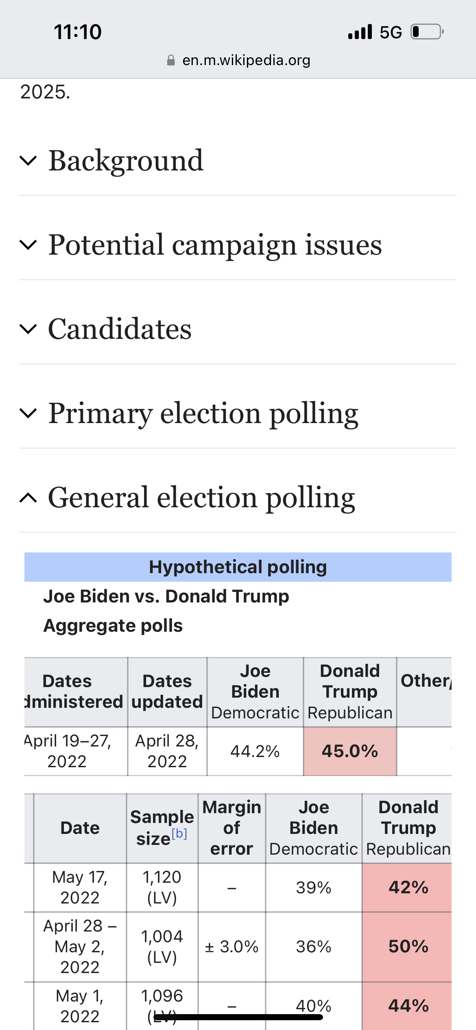Image resolution: width=476 pixels, height=1030 pixels.
Task: Collapse the General election polling chevron
Action: [x=28, y=498]
